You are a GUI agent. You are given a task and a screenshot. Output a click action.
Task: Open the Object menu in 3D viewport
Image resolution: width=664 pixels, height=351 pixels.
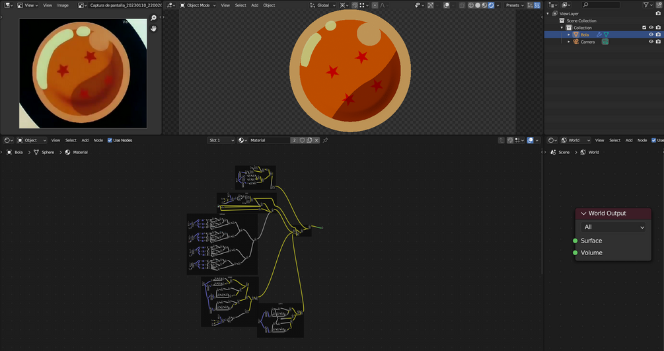pyautogui.click(x=269, y=5)
